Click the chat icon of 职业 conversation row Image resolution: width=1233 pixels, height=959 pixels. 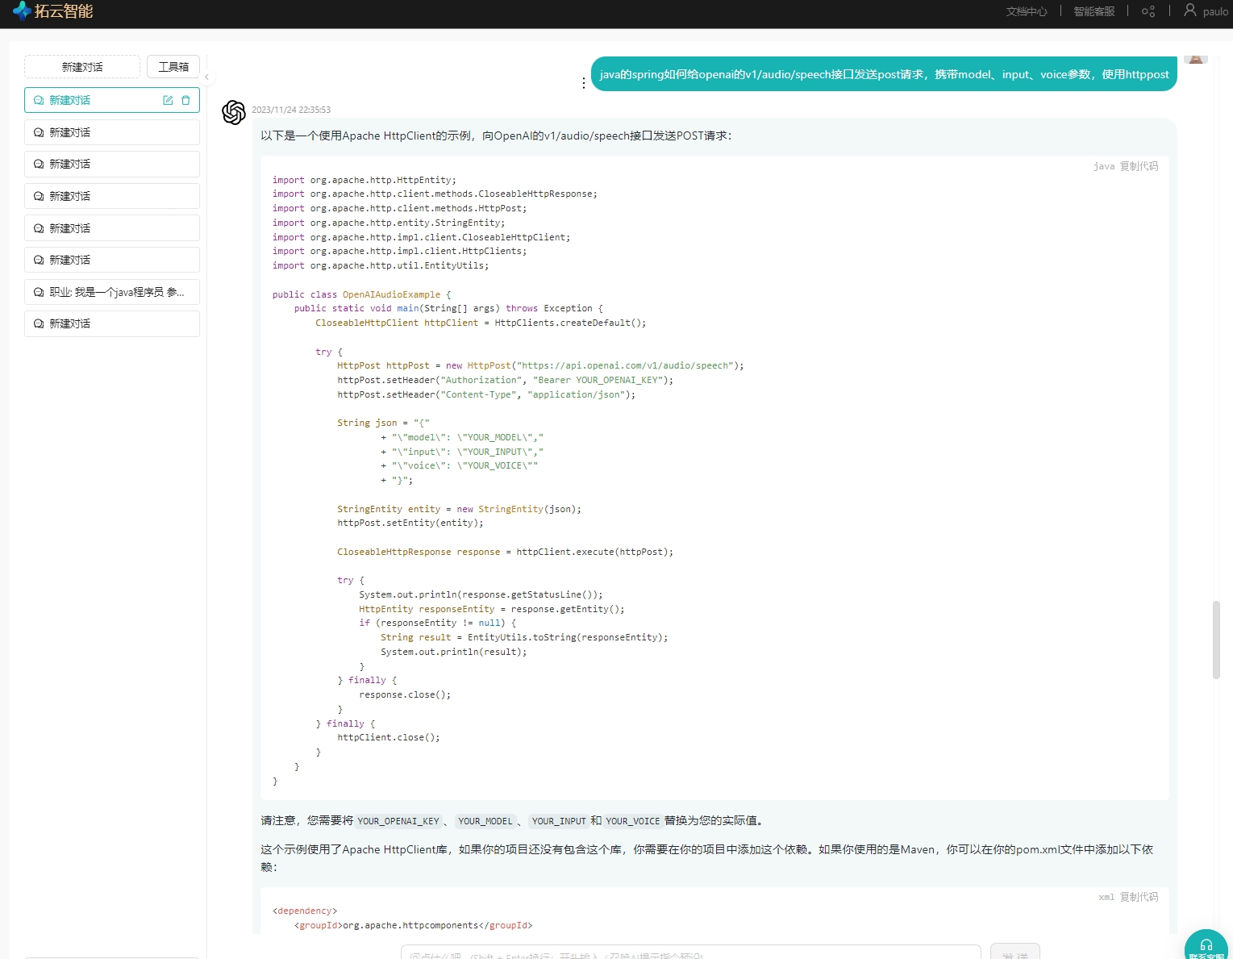tap(39, 292)
